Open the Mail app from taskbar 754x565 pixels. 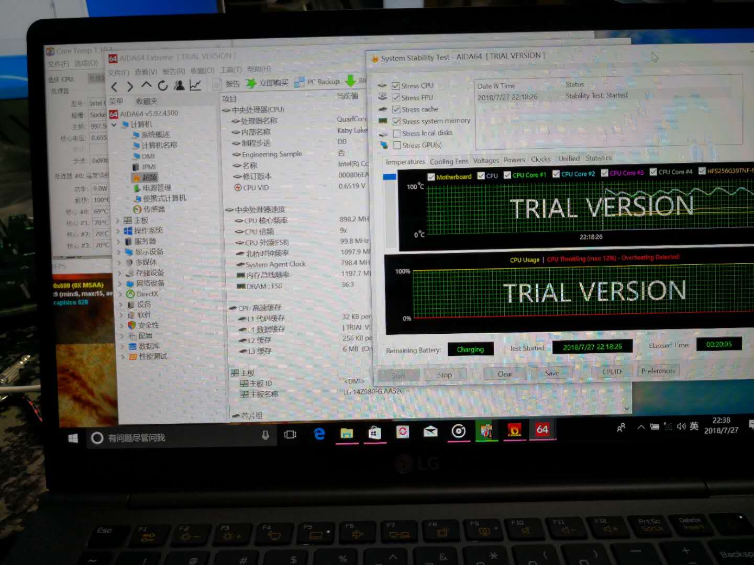[x=430, y=431]
